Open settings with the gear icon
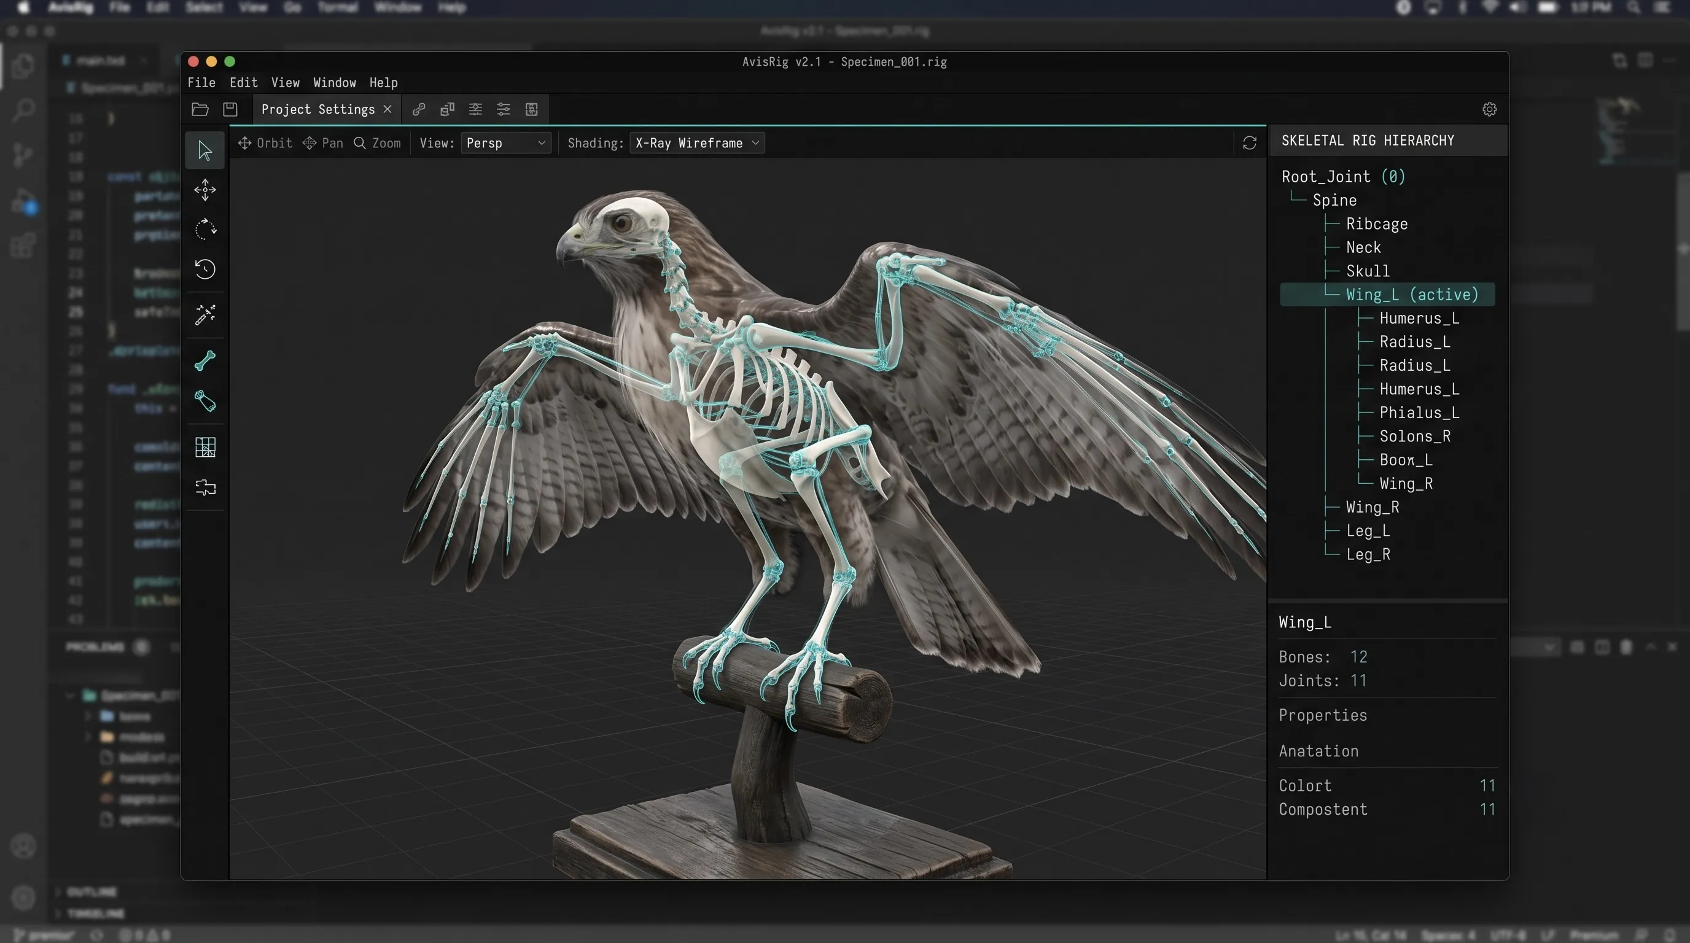This screenshot has width=1690, height=943. pos(1489,109)
